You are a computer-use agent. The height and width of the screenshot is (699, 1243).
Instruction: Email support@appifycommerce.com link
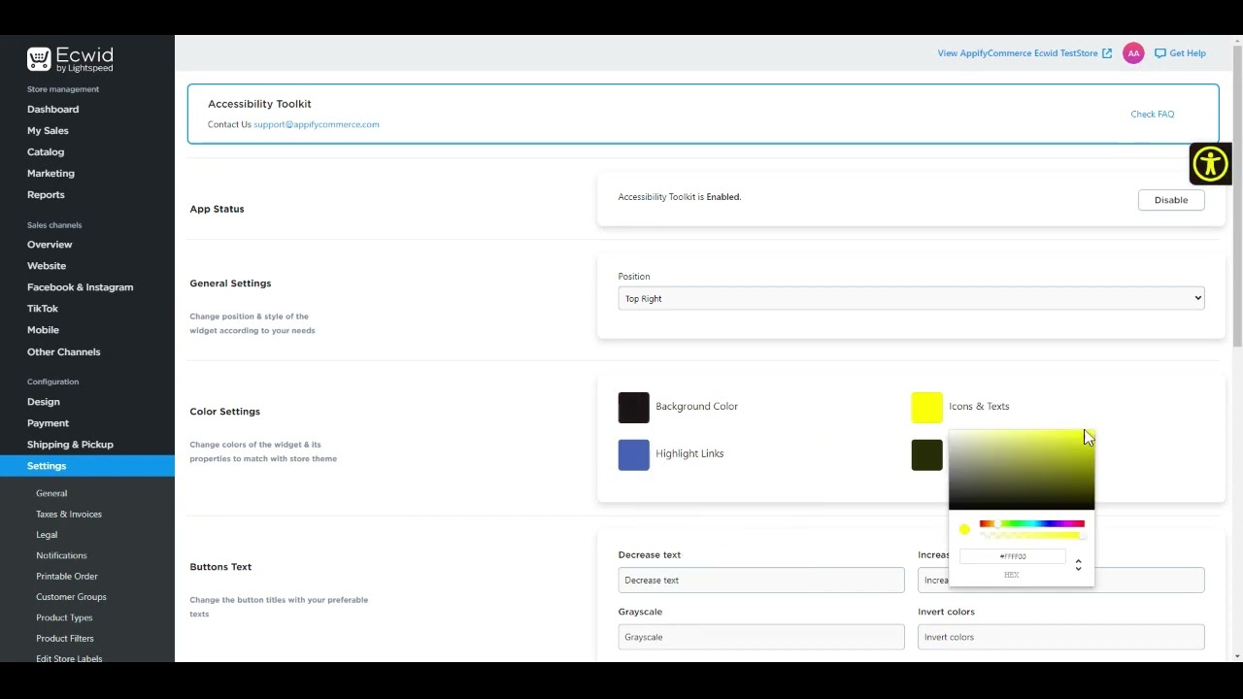click(317, 124)
